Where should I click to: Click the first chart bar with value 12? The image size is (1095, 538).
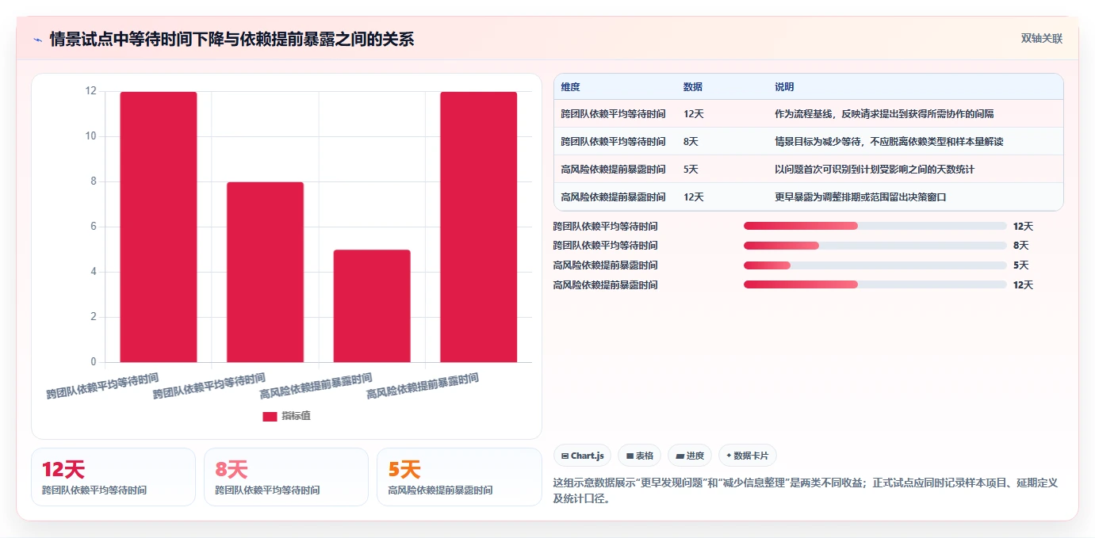[x=159, y=227]
